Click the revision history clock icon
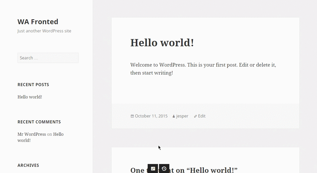Image resolution: width=317 pixels, height=173 pixels. click(x=164, y=169)
